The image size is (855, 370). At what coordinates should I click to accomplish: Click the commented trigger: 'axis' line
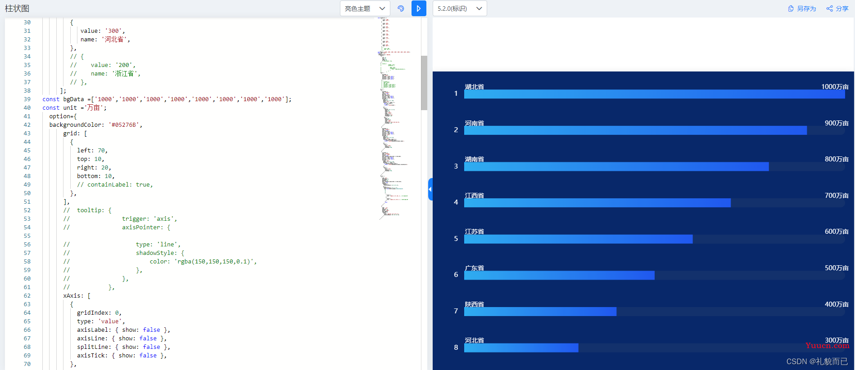[x=120, y=219]
